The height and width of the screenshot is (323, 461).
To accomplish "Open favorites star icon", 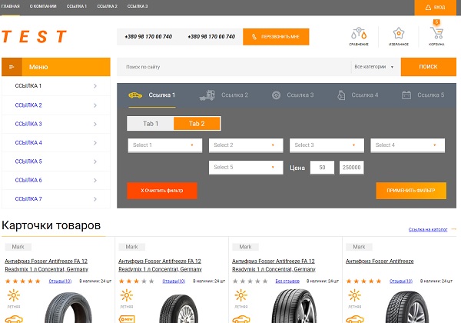I will click(x=399, y=33).
